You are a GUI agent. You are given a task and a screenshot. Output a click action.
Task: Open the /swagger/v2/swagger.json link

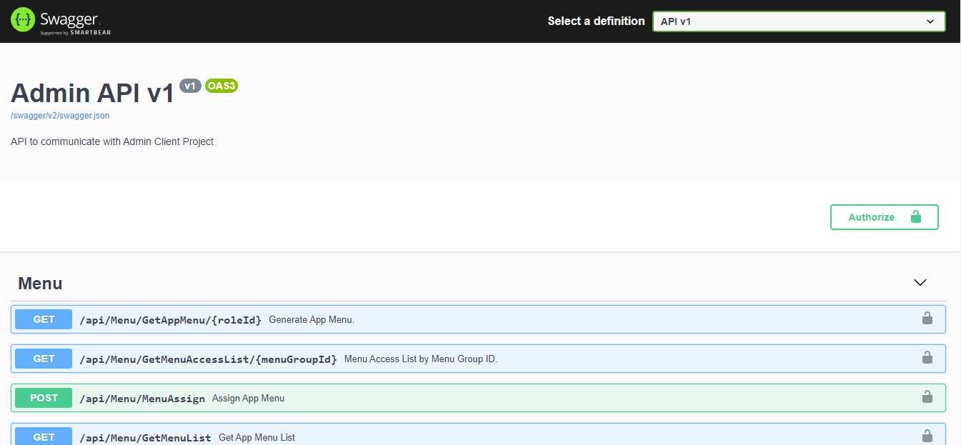click(60, 116)
